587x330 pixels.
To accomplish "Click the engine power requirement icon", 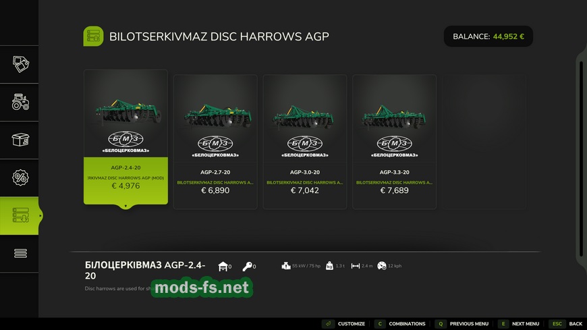I will pyautogui.click(x=286, y=266).
